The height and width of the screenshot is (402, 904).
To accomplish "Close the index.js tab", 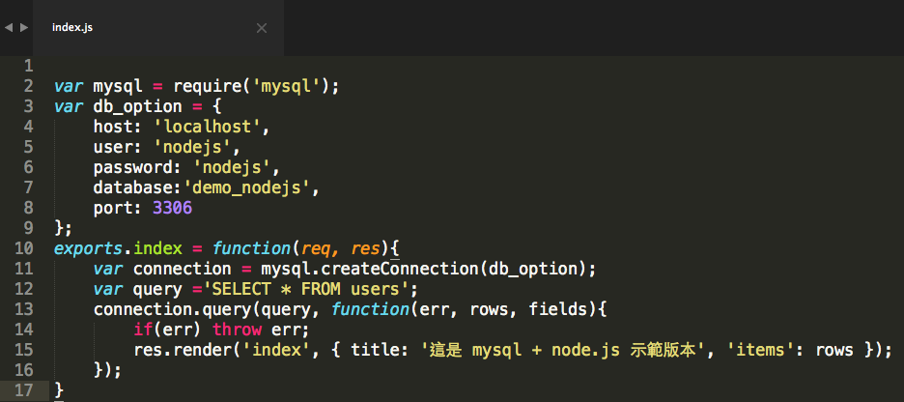I will point(261,28).
